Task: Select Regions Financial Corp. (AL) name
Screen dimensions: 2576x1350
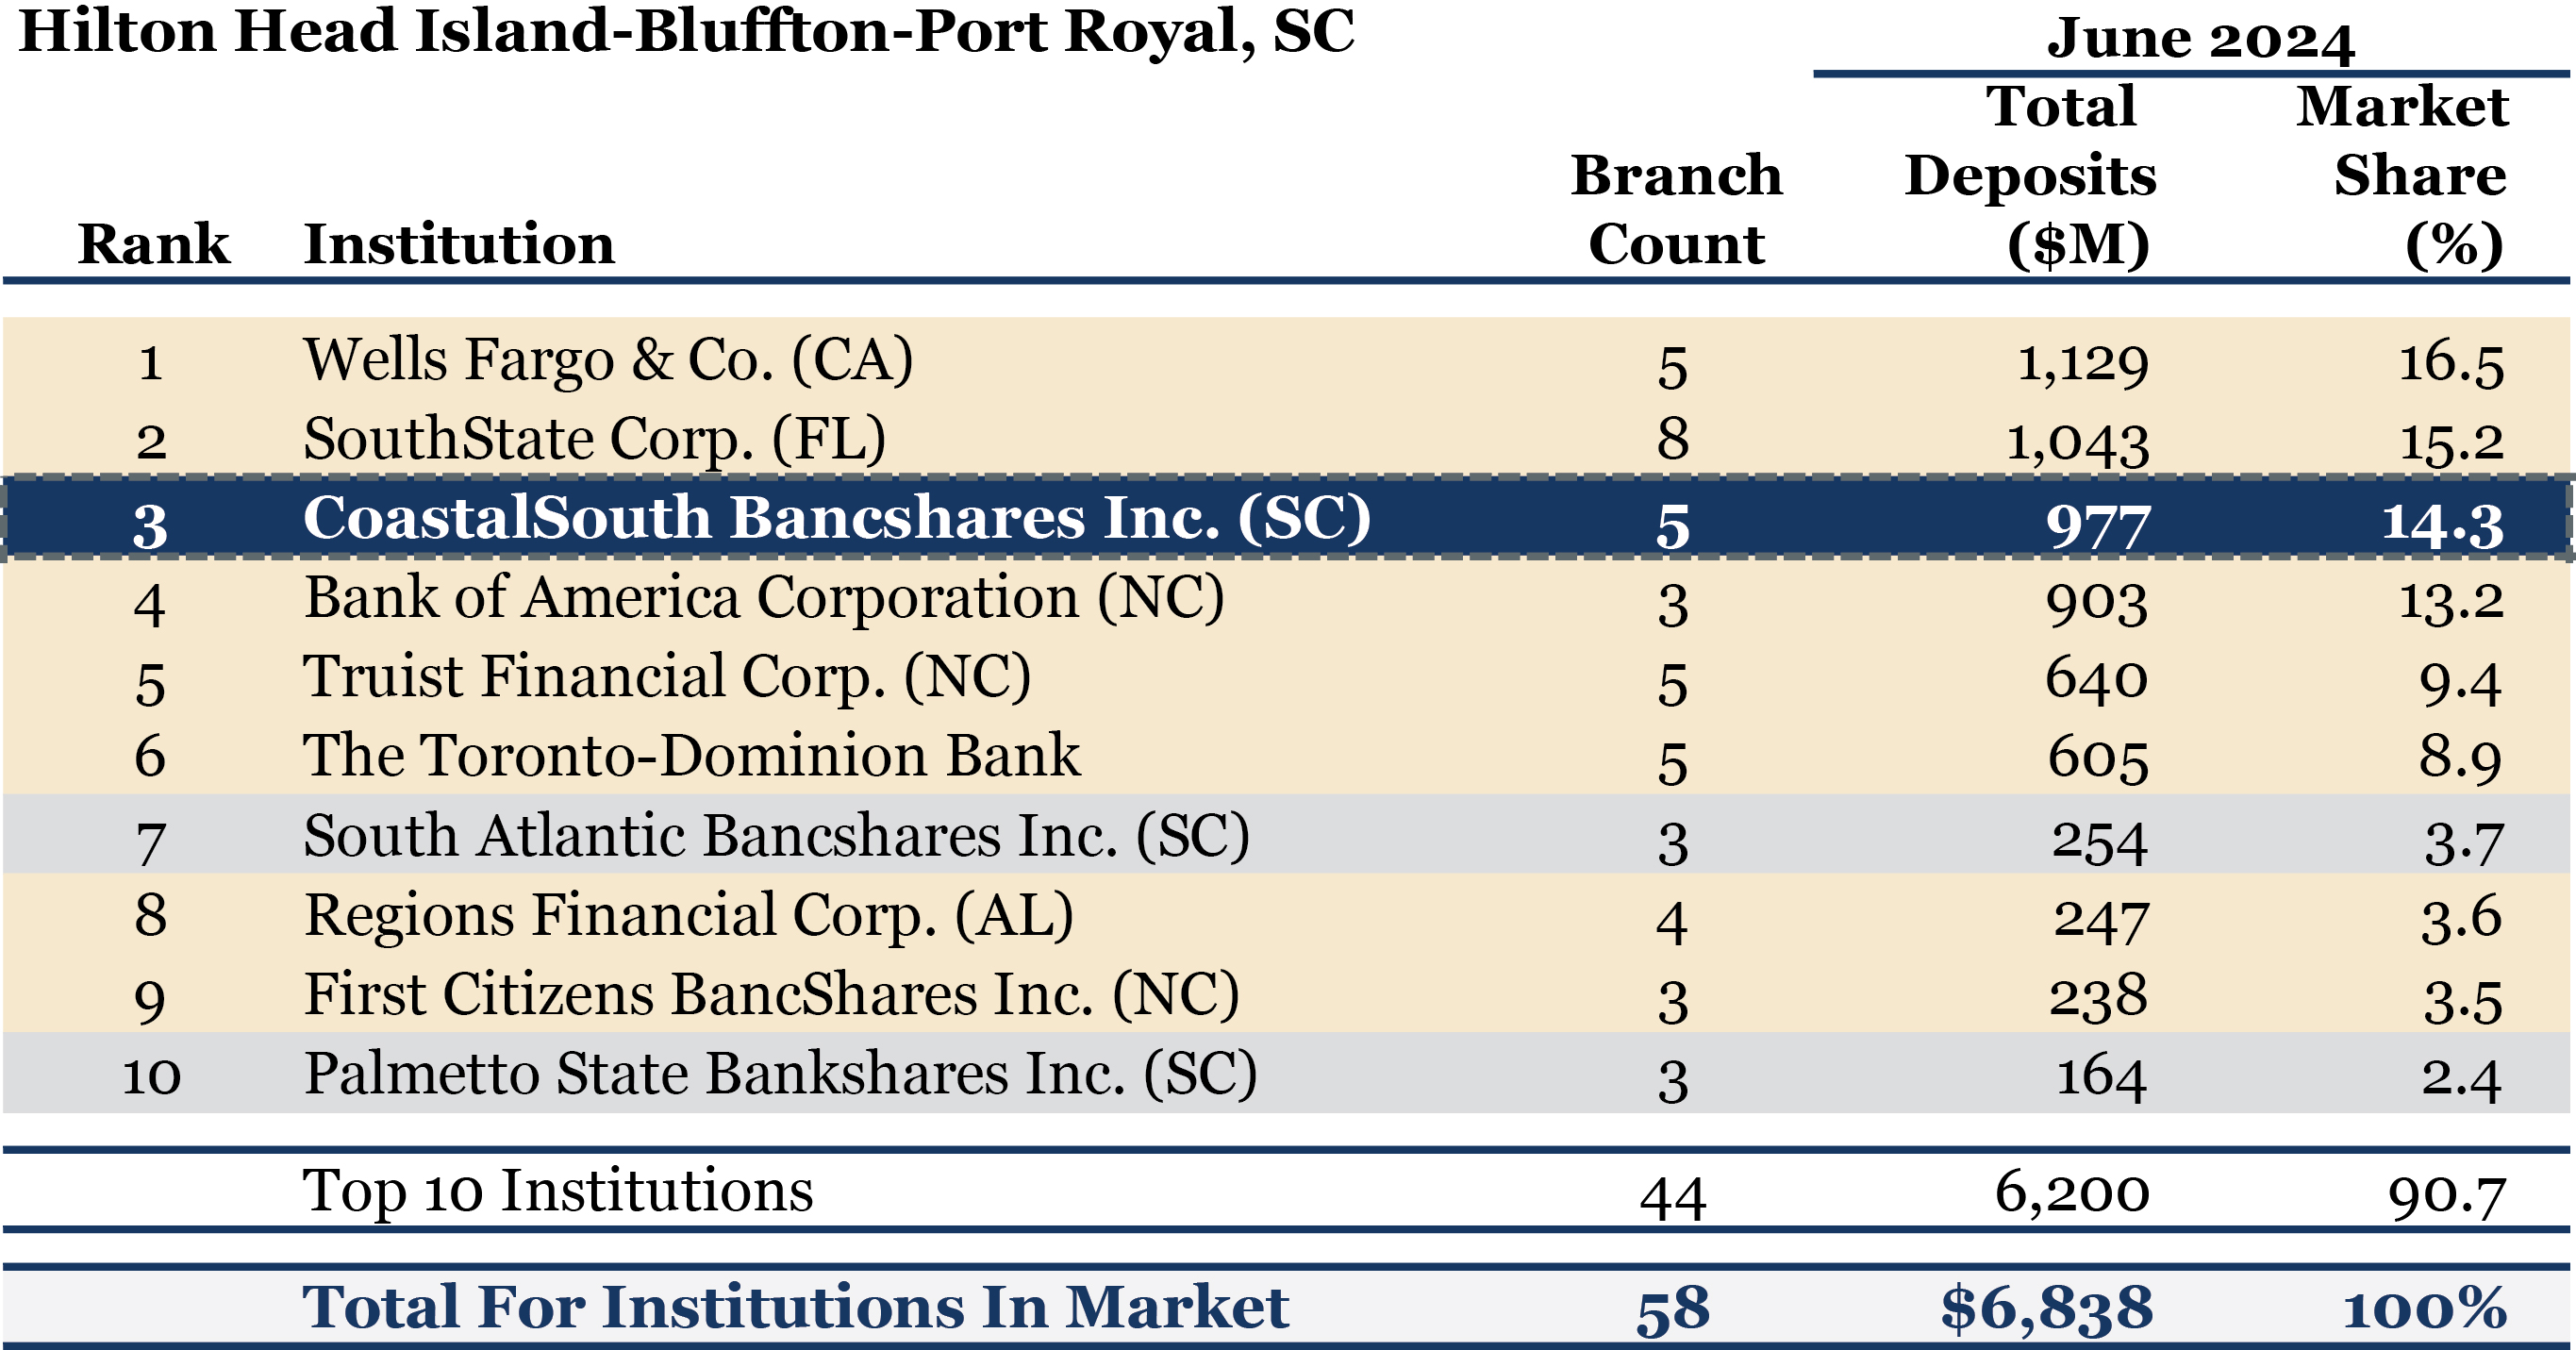Action: tap(689, 915)
